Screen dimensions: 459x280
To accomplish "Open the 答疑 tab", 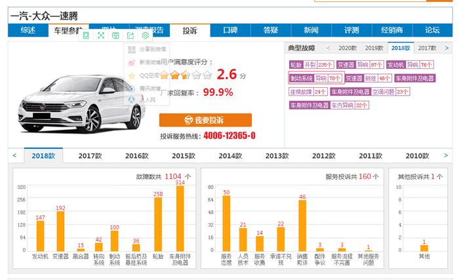I will point(271,30).
